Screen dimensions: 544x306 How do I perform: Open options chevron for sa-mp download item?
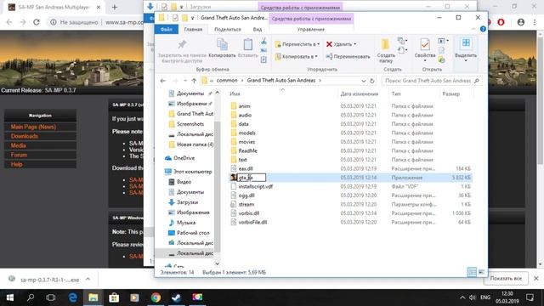point(88,279)
